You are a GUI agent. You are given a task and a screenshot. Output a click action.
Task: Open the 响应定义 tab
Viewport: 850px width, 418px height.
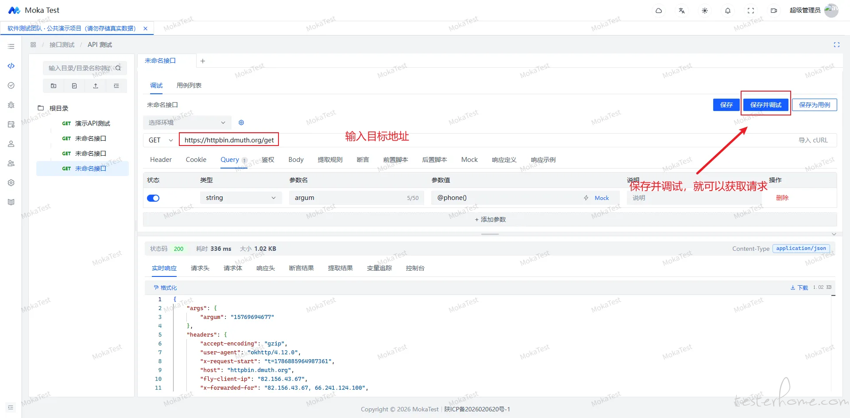[504, 160]
